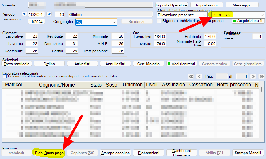Click Voci ricorrenti button
266x159 pixels.
click(182, 64)
